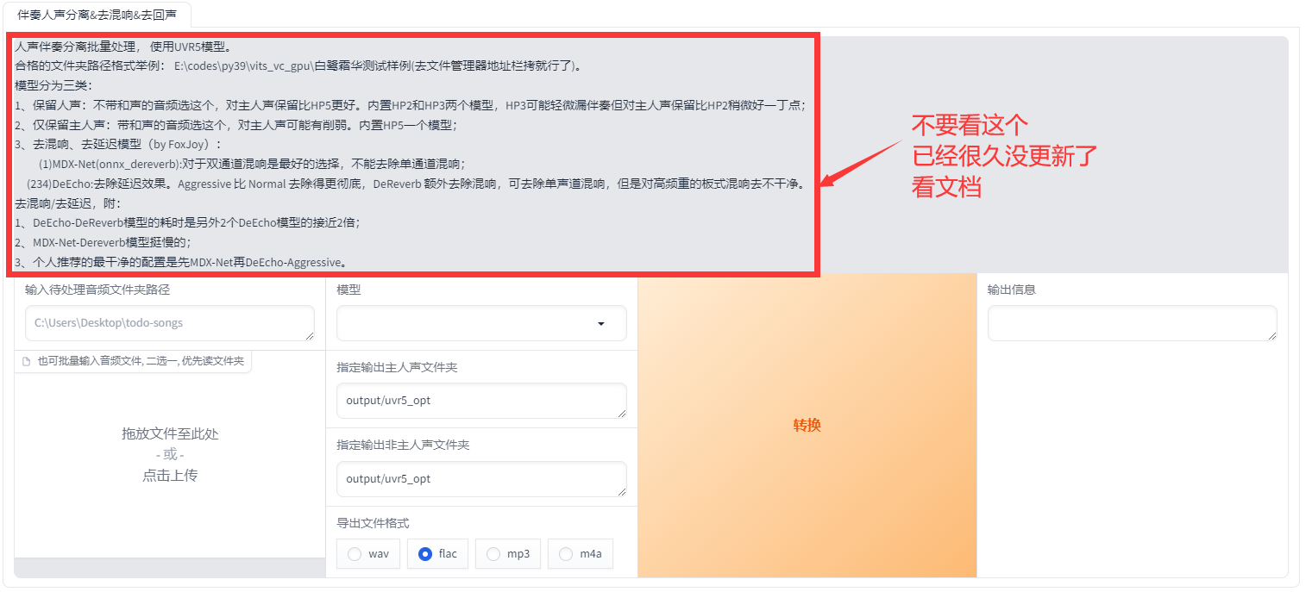Click 点击上传 to upload audio files
Screen dimensions: 1306x592
pos(170,475)
